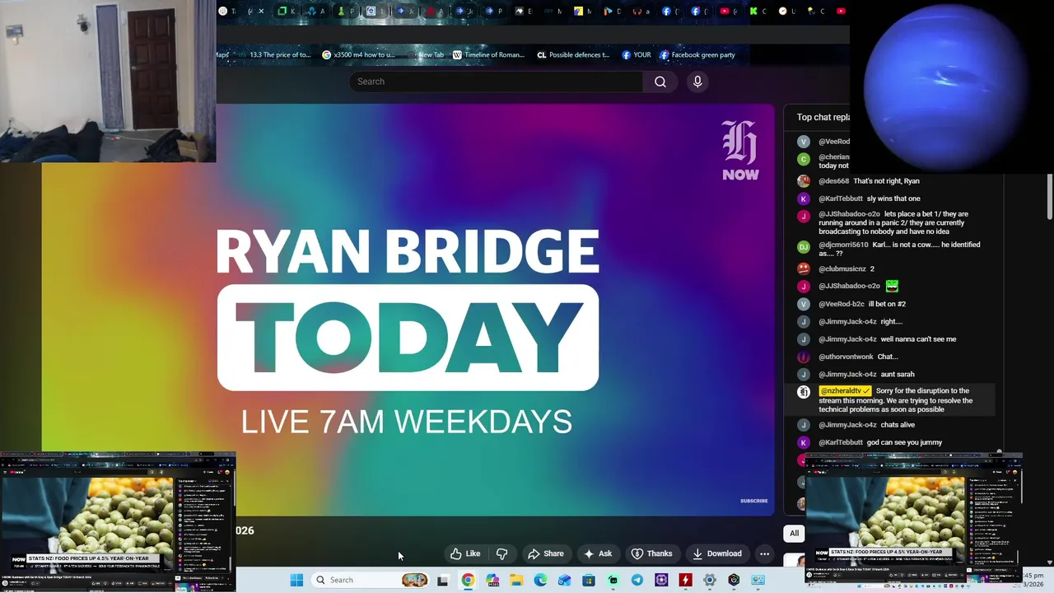
Task: Open the 'Timeline of Roman...' Wikipedia bookmark
Action: 487,55
